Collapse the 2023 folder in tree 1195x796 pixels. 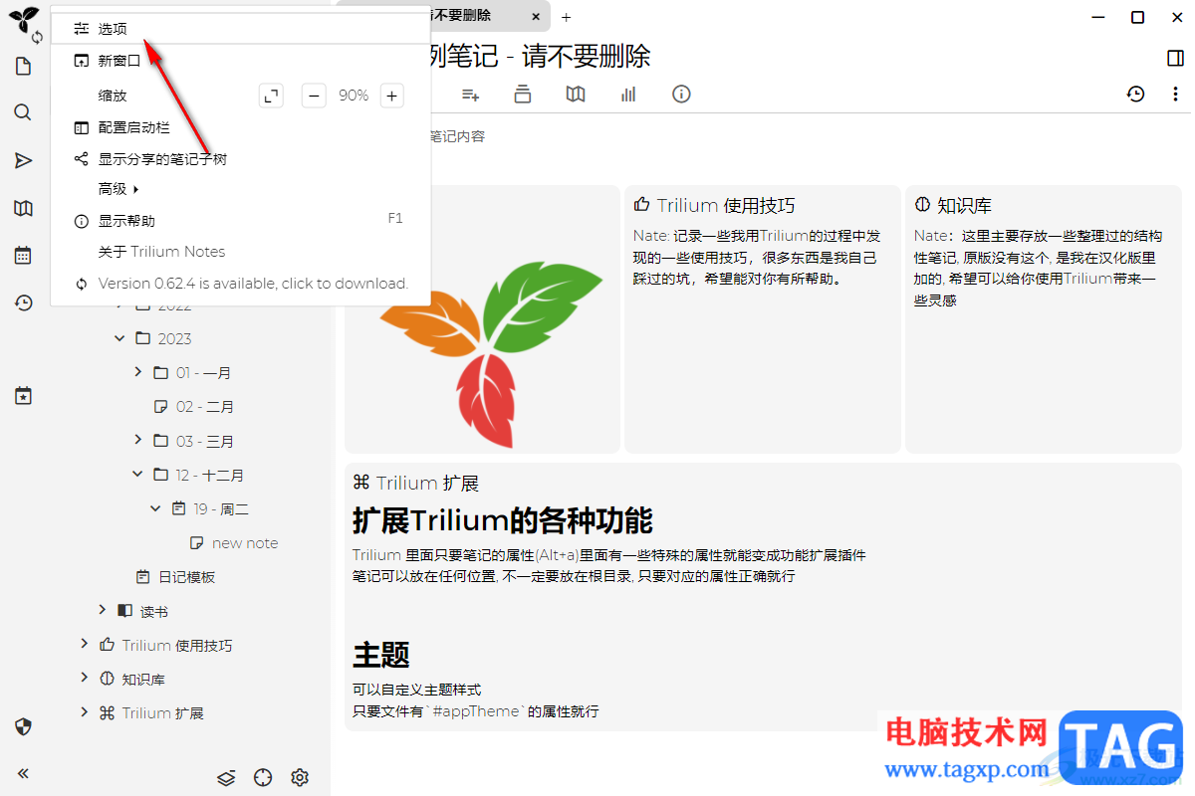coord(120,338)
